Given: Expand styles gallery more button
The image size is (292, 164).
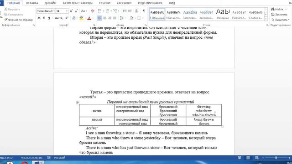Looking at the screenshot, I should [x=266, y=19].
